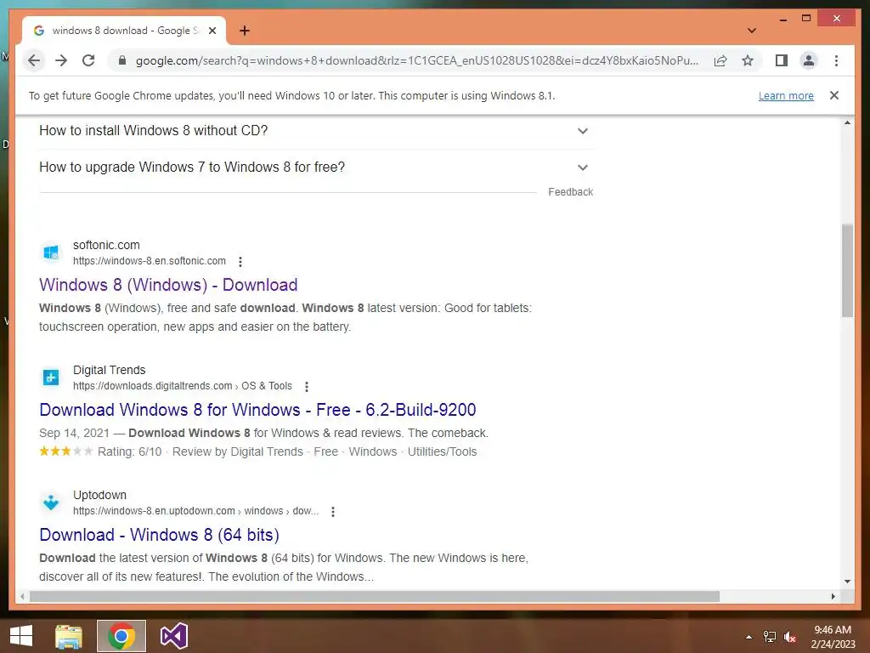Click the Digital Trends site favicon

51,378
